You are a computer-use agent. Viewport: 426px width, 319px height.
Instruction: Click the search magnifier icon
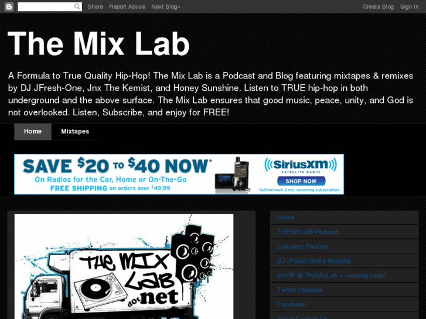[x=77, y=6]
